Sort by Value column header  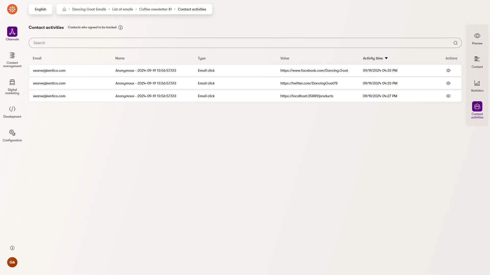pos(285,58)
